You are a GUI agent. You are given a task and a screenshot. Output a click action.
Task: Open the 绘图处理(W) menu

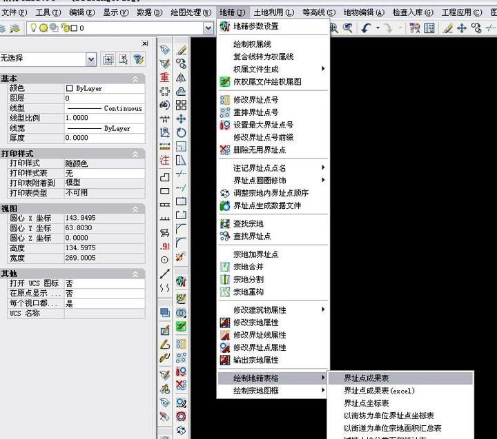[191, 12]
